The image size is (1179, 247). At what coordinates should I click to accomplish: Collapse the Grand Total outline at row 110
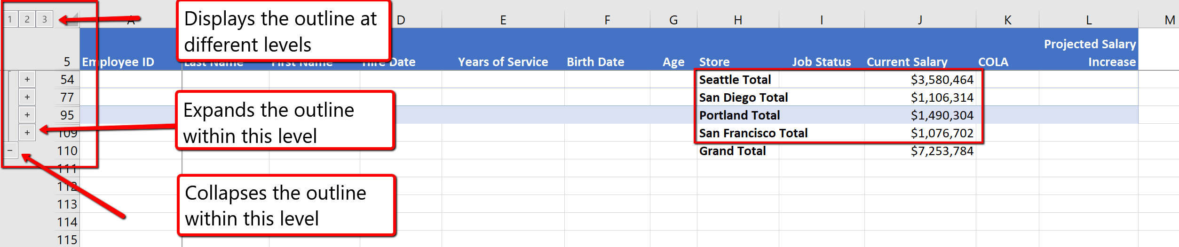[x=10, y=150]
